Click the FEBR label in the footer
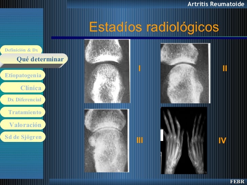247x185 pixels. [237, 181]
